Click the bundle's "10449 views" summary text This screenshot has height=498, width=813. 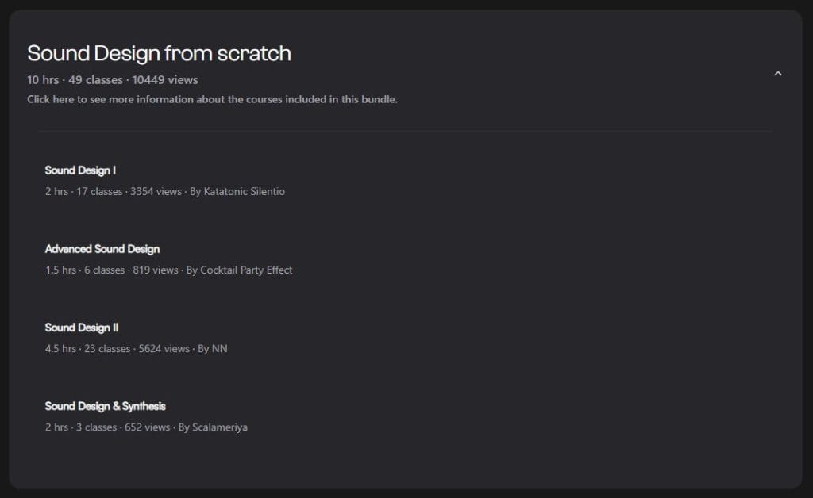(x=165, y=80)
